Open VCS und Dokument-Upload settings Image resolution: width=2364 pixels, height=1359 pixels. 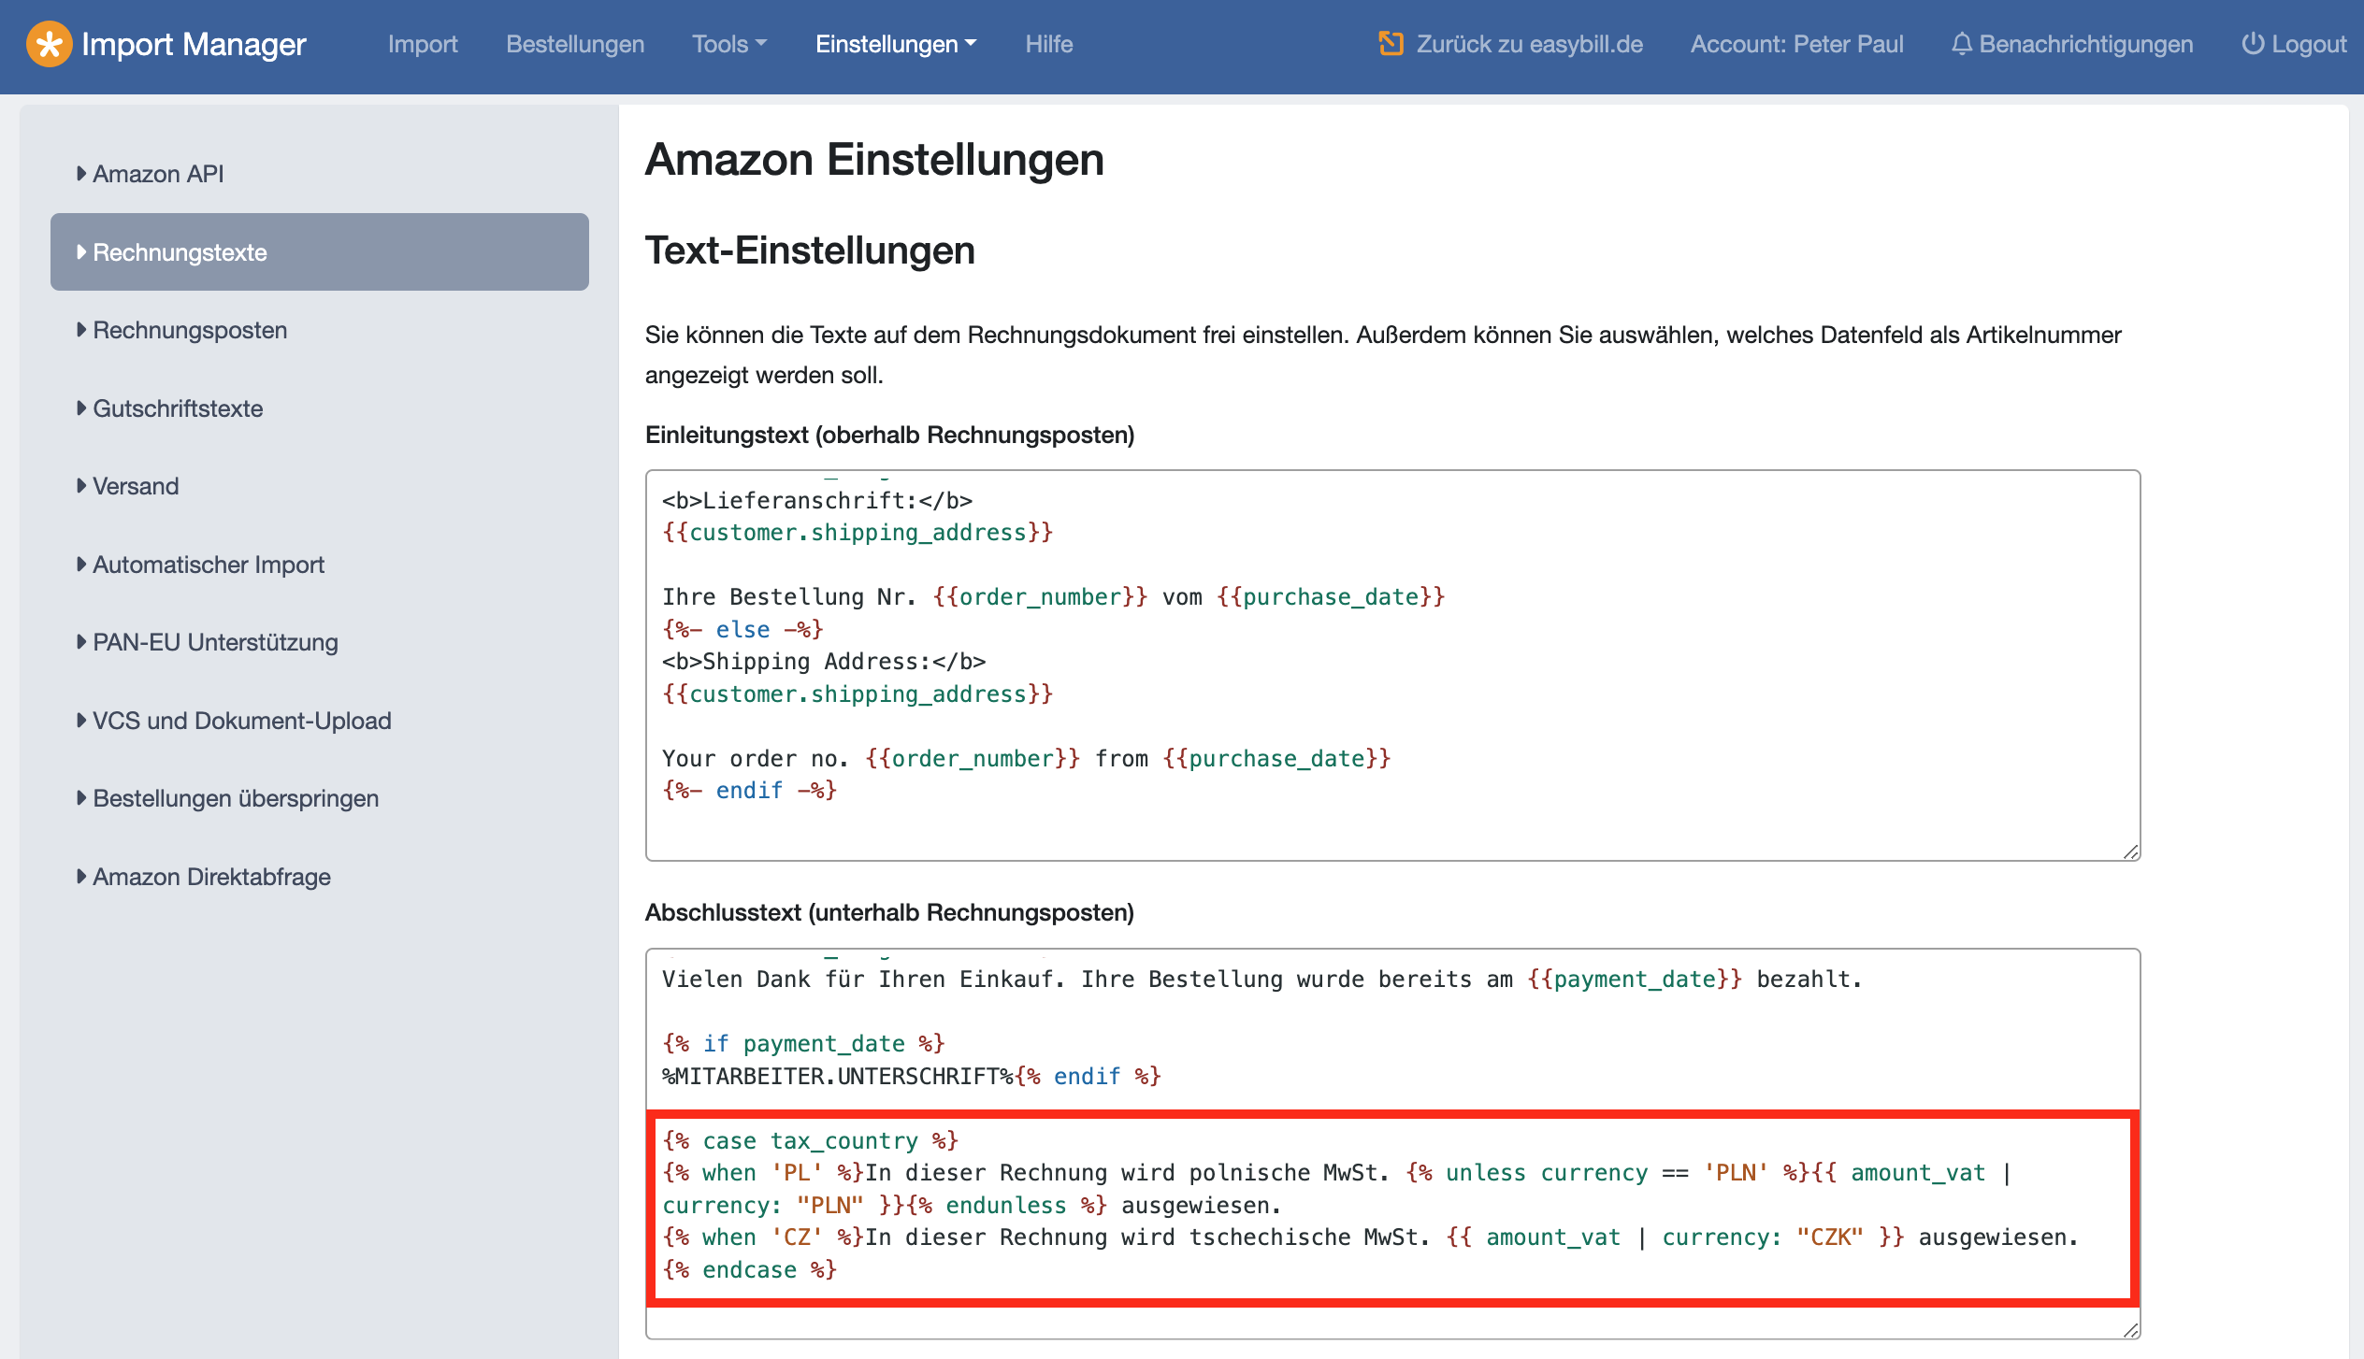coord(320,720)
